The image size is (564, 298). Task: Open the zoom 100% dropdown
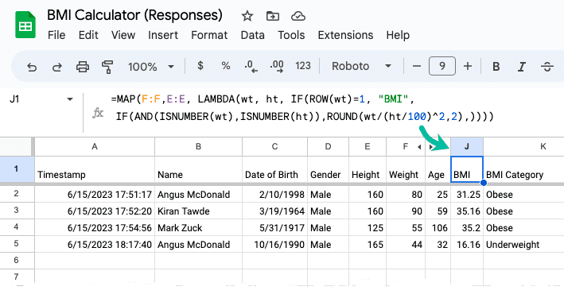click(151, 67)
